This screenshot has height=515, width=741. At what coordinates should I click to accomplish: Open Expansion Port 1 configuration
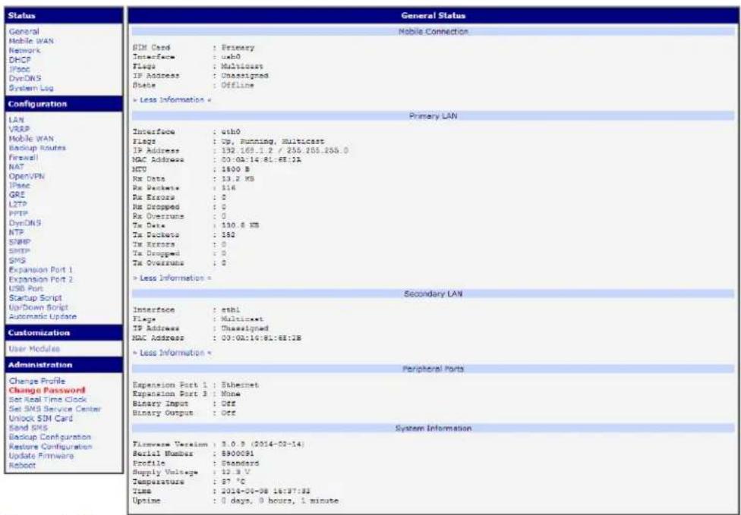pos(41,270)
